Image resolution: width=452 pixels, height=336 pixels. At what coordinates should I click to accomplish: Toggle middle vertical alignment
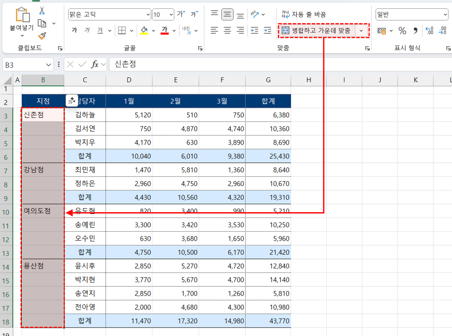pos(228,14)
